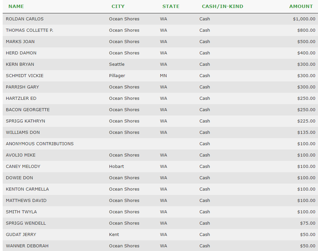Sort by CITY column header

pyautogui.click(x=118, y=6)
